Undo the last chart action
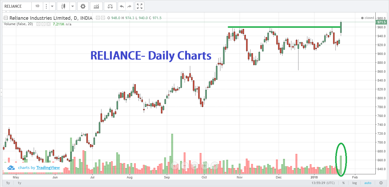Screen dimensions: 389x187 (x=121, y=6)
